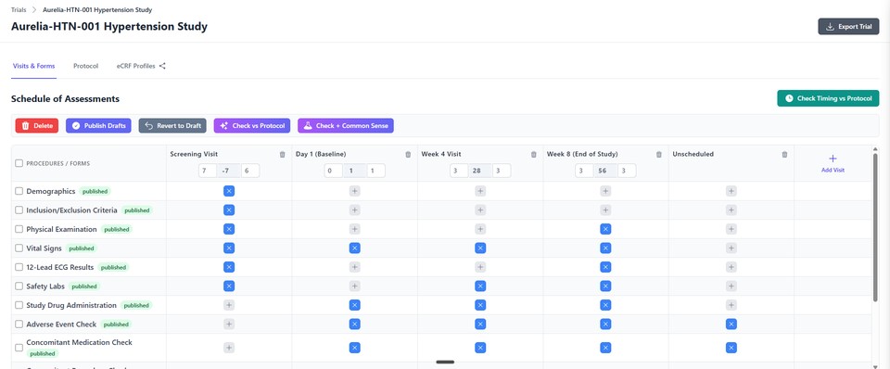Click trash icon for Week 8 (End of Study)
The image size is (890, 369).
(x=658, y=155)
